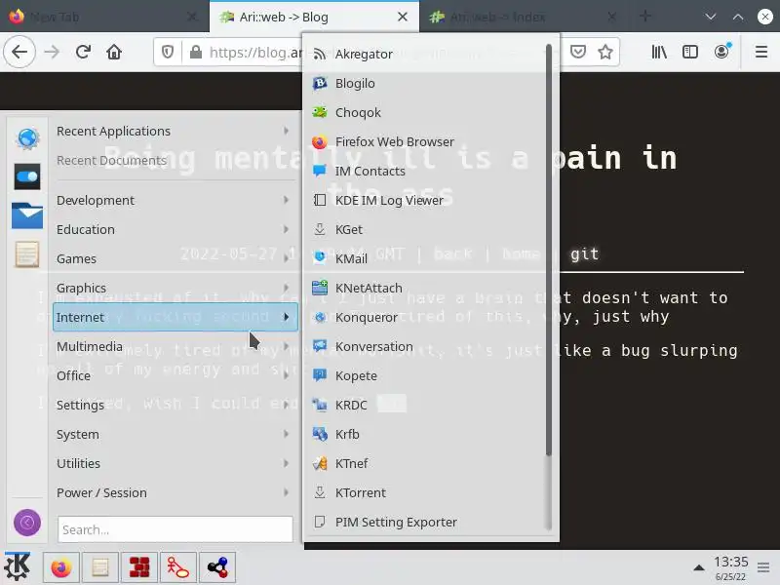Expand the Utilities category
The height and width of the screenshot is (585, 780).
click(175, 464)
